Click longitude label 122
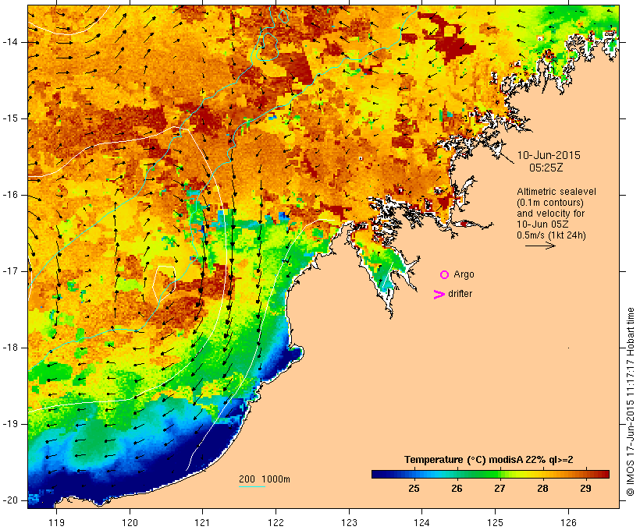This screenshot has height=530, width=640. point(276,522)
